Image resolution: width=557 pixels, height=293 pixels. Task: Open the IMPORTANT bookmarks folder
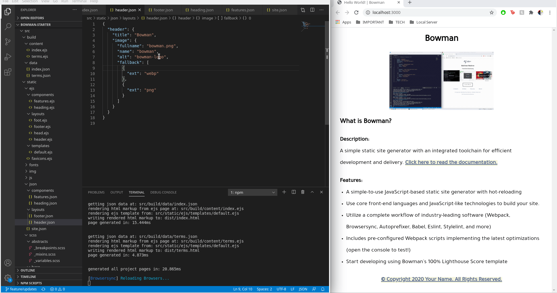[370, 22]
